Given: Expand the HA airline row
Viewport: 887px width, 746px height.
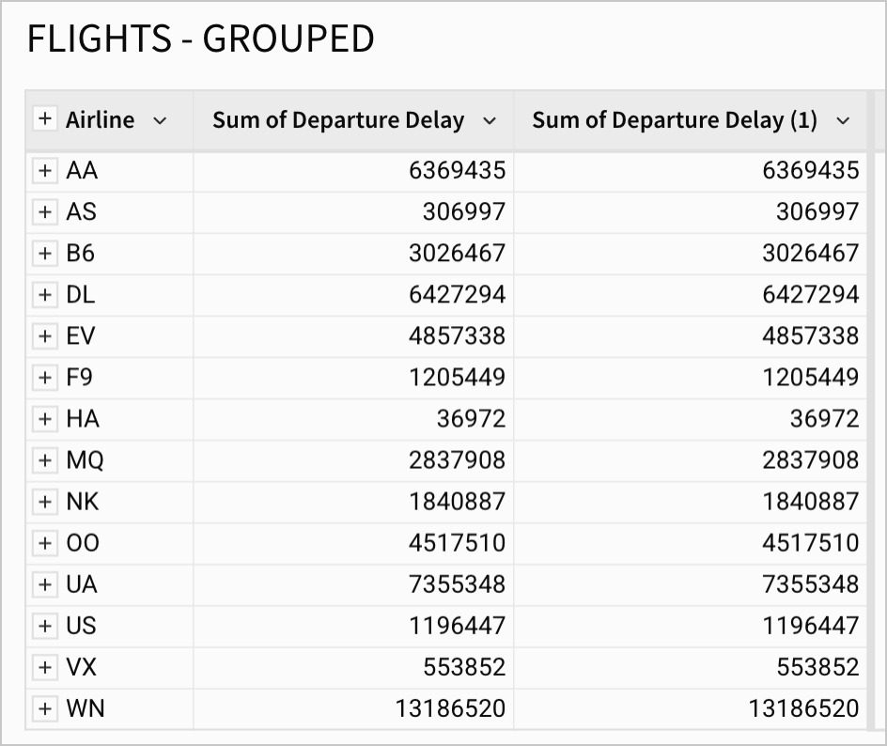Looking at the screenshot, I should (44, 418).
